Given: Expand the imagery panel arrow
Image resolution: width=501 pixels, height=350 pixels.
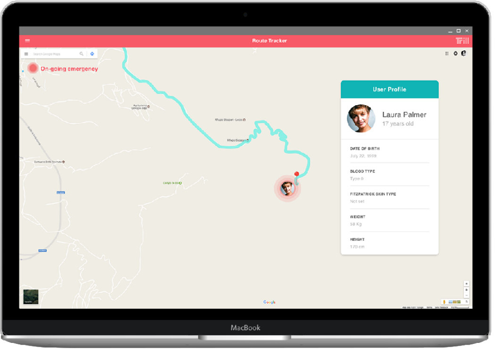Looking at the screenshot, I should 467,302.
